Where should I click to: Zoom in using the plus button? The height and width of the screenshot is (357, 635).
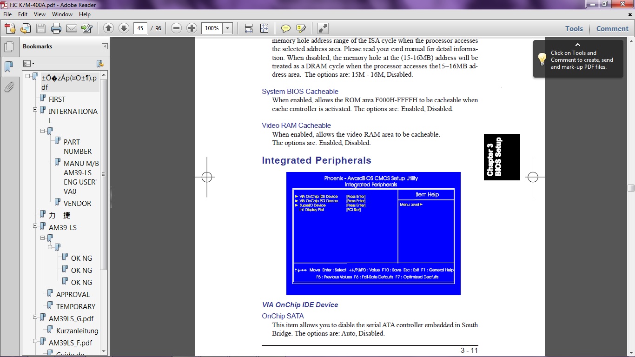[192, 28]
